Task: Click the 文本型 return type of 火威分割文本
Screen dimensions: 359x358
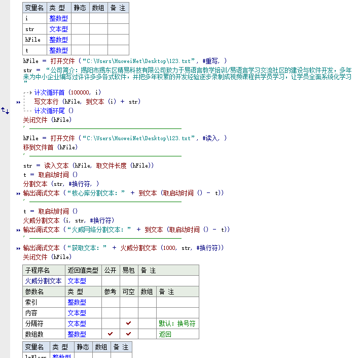Action: 77,281
